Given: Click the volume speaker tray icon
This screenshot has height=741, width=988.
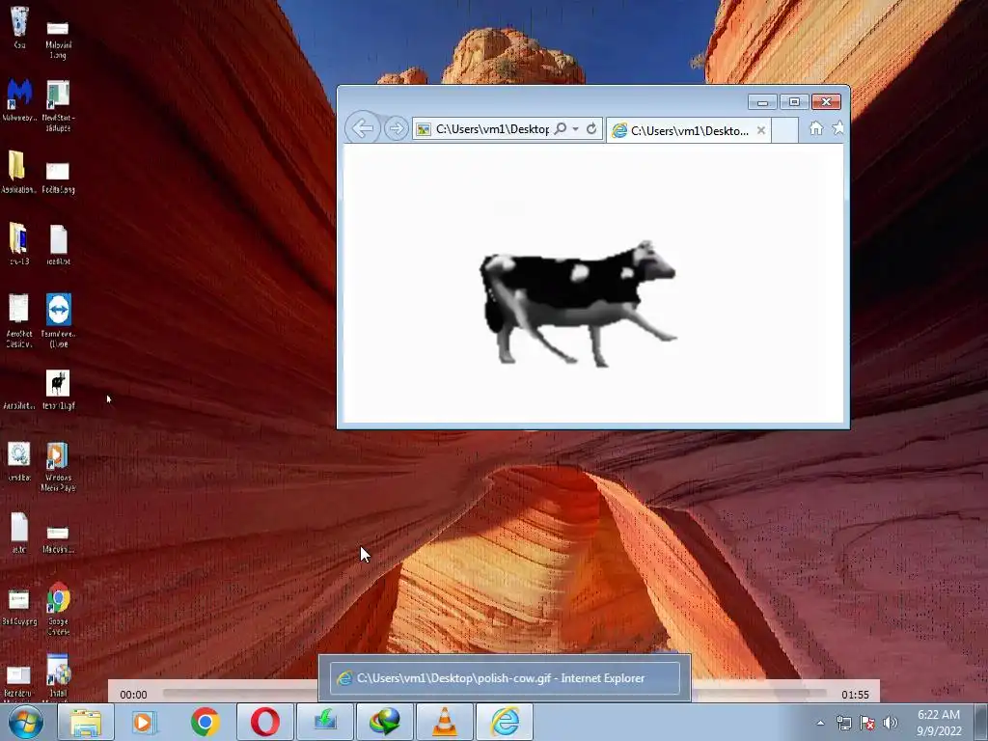Looking at the screenshot, I should click(890, 723).
